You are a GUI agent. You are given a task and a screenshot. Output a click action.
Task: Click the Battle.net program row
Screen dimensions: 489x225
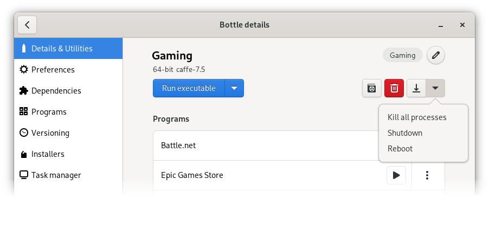260,145
